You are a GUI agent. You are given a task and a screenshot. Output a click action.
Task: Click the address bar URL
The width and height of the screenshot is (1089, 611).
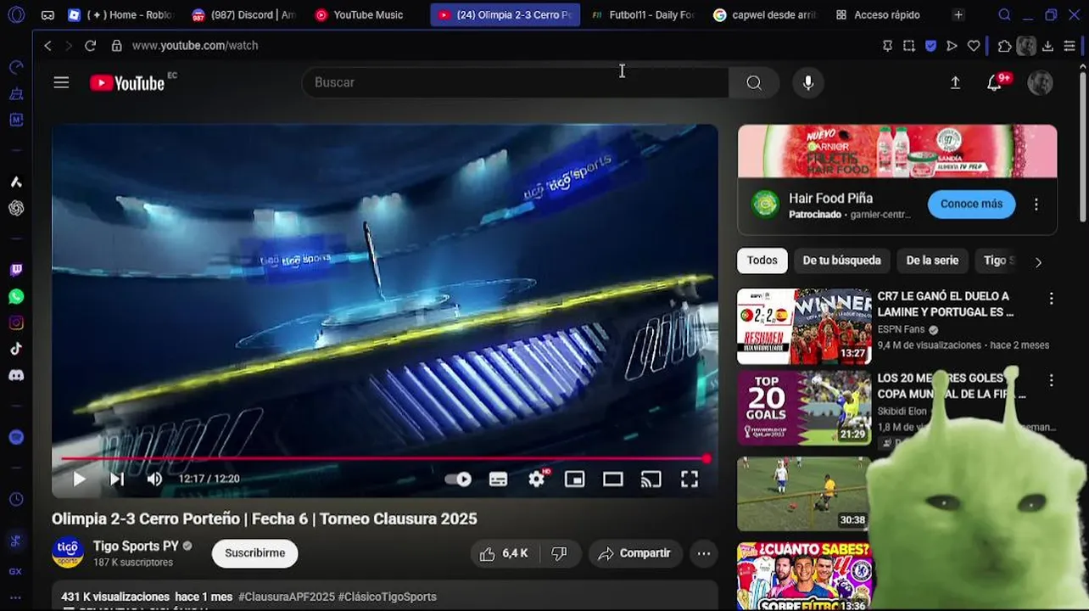pyautogui.click(x=195, y=46)
